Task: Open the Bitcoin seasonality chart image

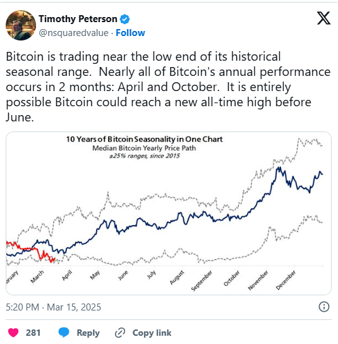Action: coord(169,213)
